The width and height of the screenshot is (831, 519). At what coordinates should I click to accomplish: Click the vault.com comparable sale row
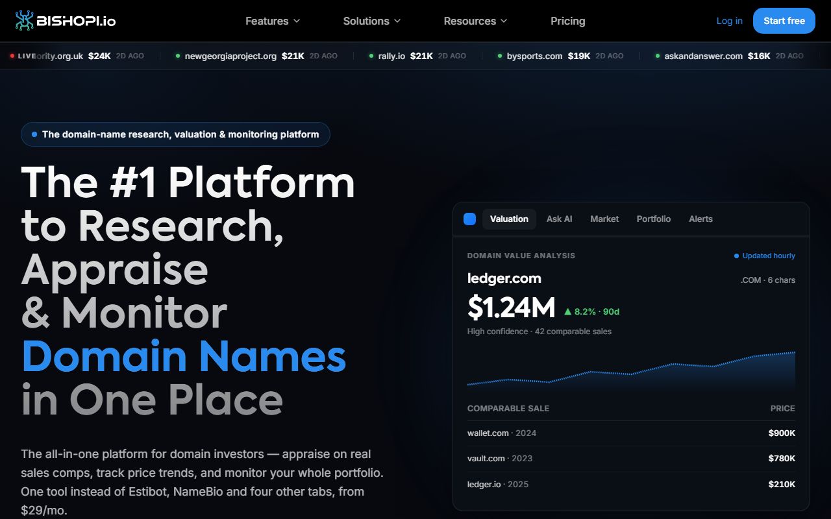tap(631, 459)
